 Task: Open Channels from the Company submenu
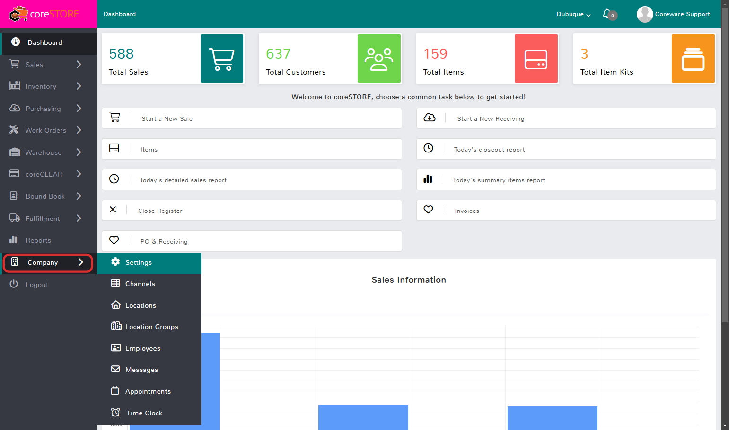pos(149,284)
